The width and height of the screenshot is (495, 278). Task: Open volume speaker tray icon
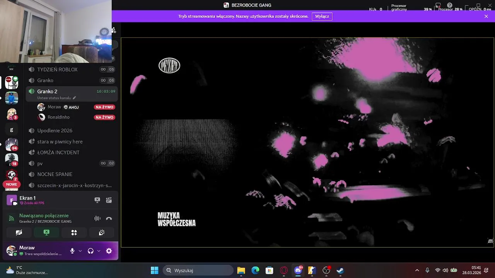[445, 270]
